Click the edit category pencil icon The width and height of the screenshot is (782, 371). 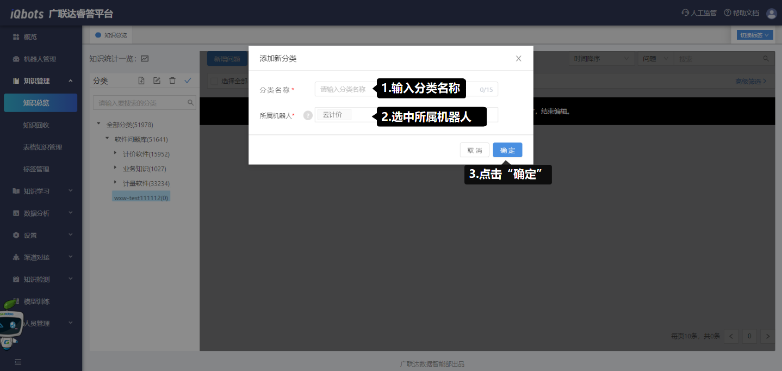pyautogui.click(x=157, y=81)
